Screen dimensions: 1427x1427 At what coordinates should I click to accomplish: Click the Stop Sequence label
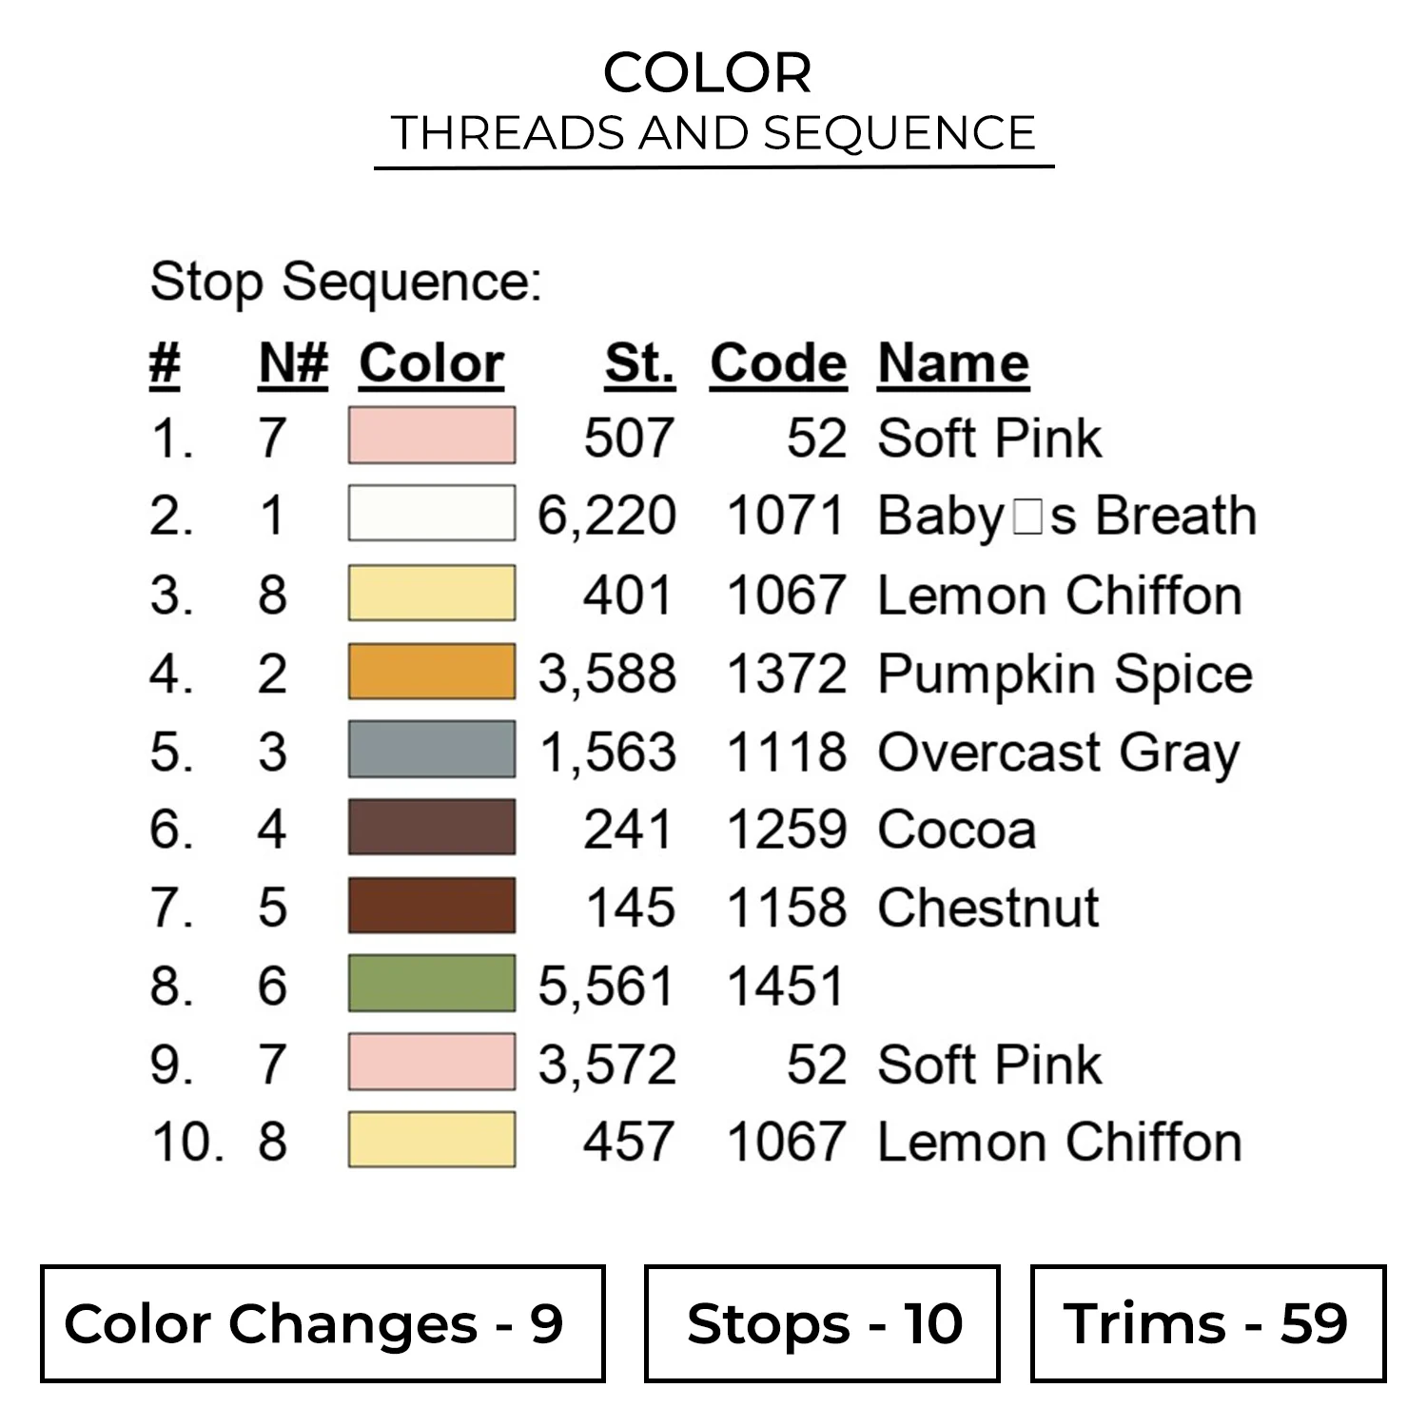346,282
